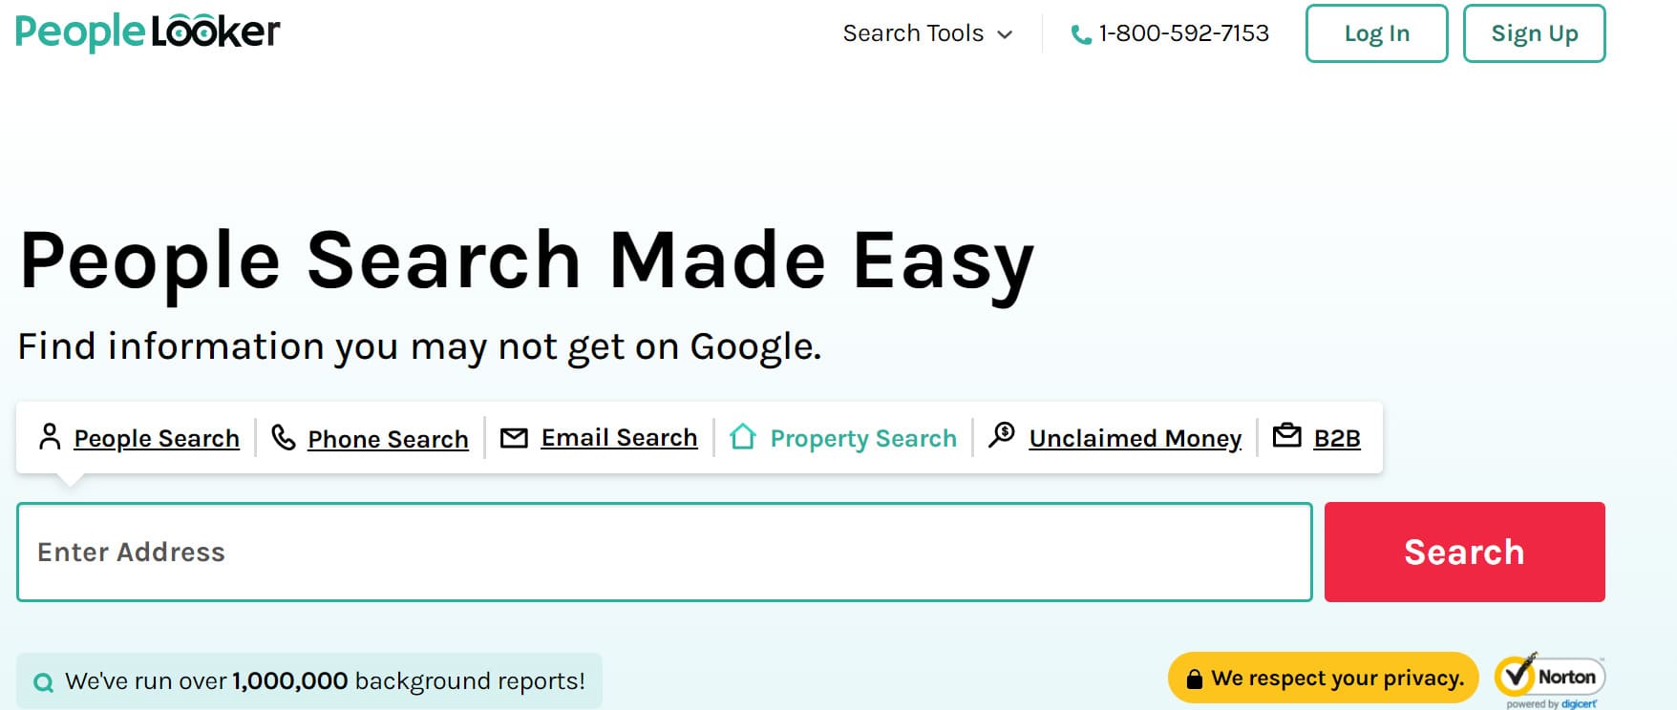
Task: Click the Sign Up button
Action: (x=1535, y=33)
